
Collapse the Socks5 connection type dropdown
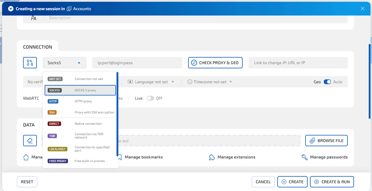pyautogui.click(x=64, y=63)
